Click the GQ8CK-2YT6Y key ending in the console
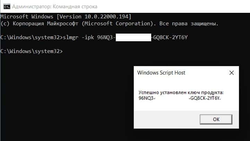Image resolution: width=250 pixels, height=141 pixels. [x=170, y=37]
